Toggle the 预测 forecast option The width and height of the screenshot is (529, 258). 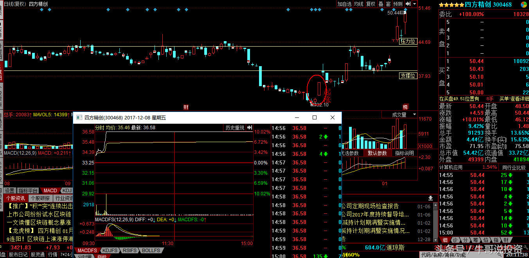398,4
